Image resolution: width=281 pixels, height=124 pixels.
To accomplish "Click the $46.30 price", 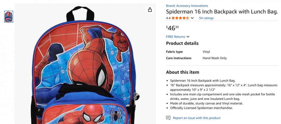I will click(173, 28).
